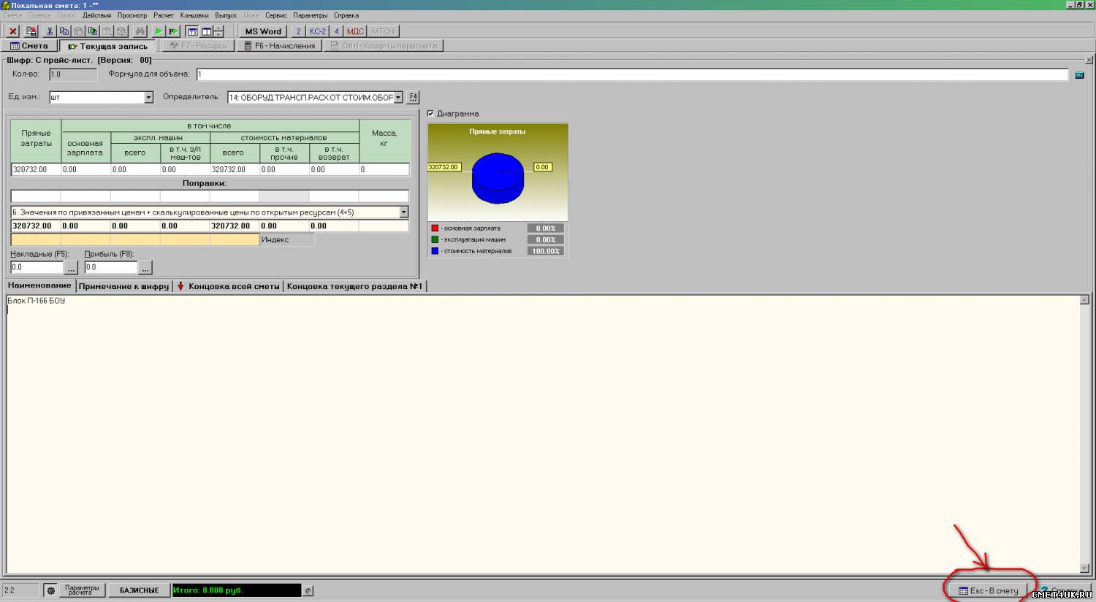Open search with the binoculars icon
Image resolution: width=1096 pixels, height=602 pixels.
140,31
